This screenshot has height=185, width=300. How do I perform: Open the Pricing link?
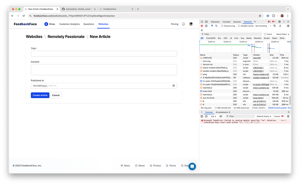(175, 24)
